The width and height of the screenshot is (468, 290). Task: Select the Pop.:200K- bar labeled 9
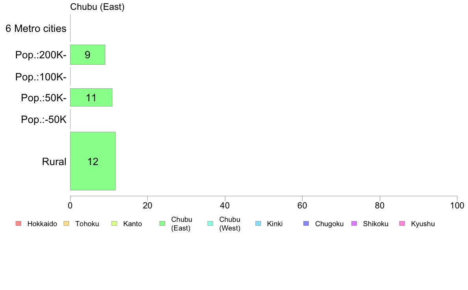pos(87,55)
